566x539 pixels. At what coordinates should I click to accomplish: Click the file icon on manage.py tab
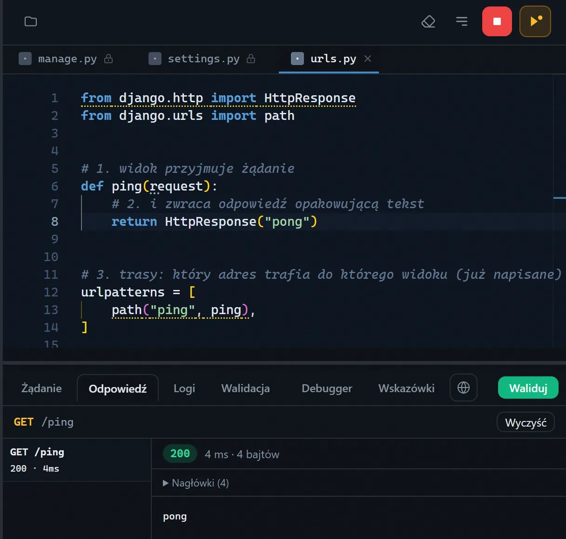[25, 59]
